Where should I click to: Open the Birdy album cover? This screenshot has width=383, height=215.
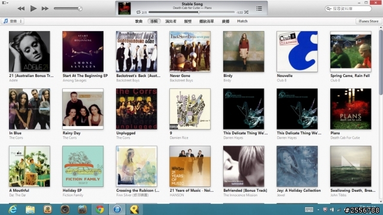244,51
